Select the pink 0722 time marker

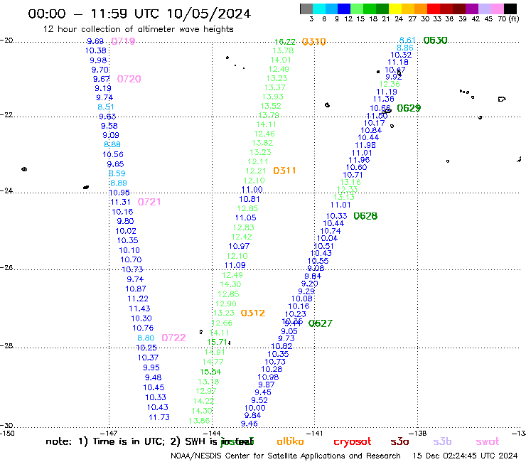[173, 338]
